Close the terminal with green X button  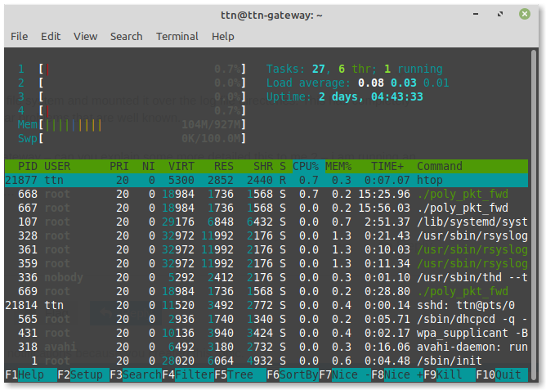point(525,14)
